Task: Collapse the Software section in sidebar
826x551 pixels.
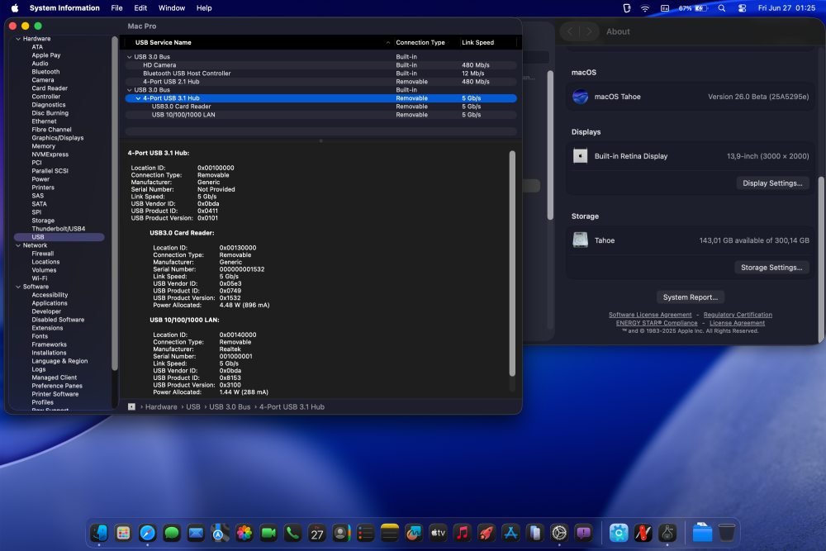Action: (18, 287)
